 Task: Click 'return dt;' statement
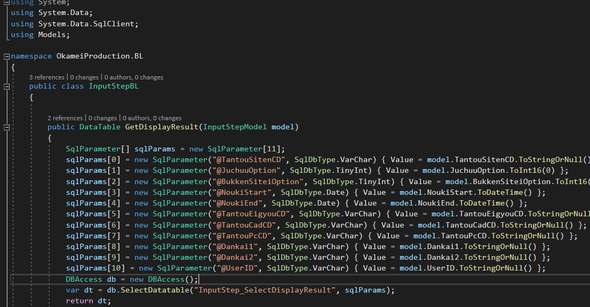88,301
